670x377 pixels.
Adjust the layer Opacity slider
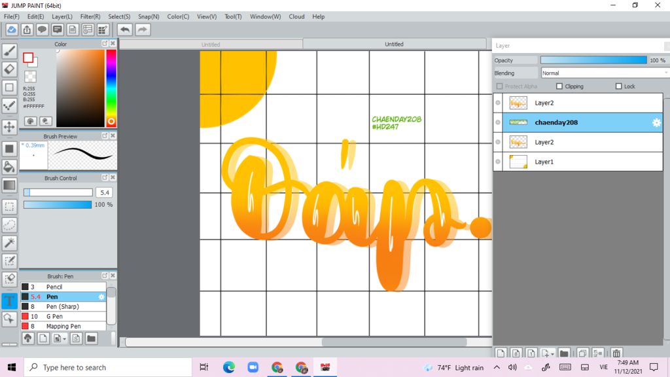593,60
